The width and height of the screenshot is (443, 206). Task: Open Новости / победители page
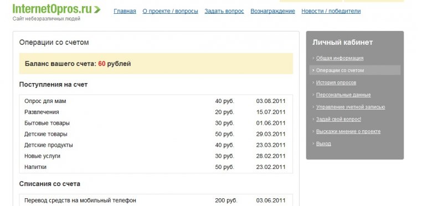(331, 11)
